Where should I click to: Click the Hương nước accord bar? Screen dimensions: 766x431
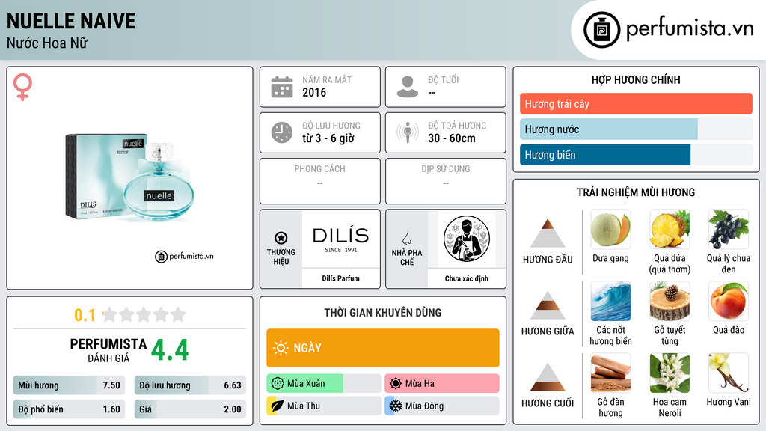tap(636, 129)
